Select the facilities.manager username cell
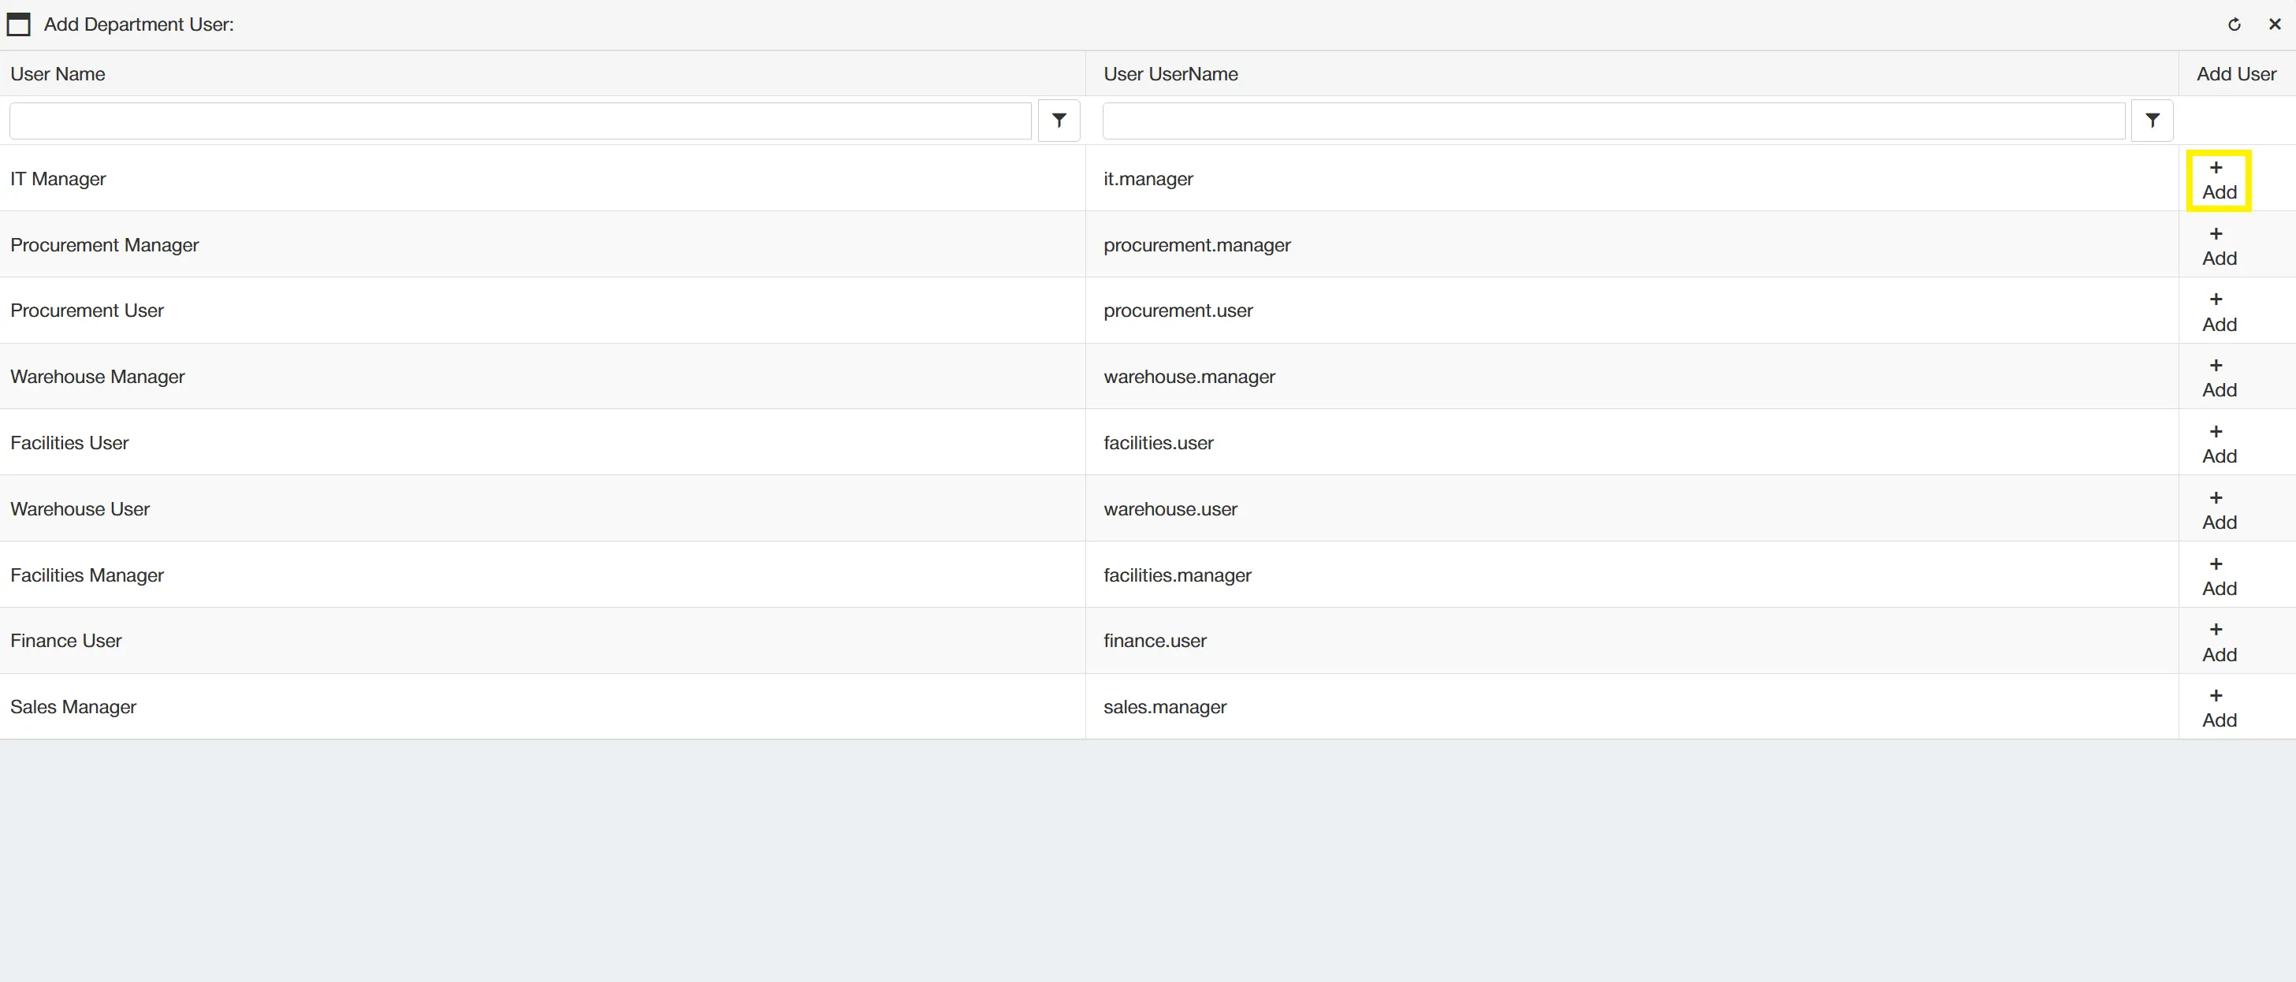Screen dimensions: 2296x982 [1632, 575]
